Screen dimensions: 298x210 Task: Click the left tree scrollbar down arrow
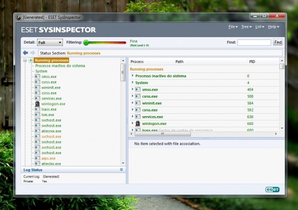pos(123,163)
